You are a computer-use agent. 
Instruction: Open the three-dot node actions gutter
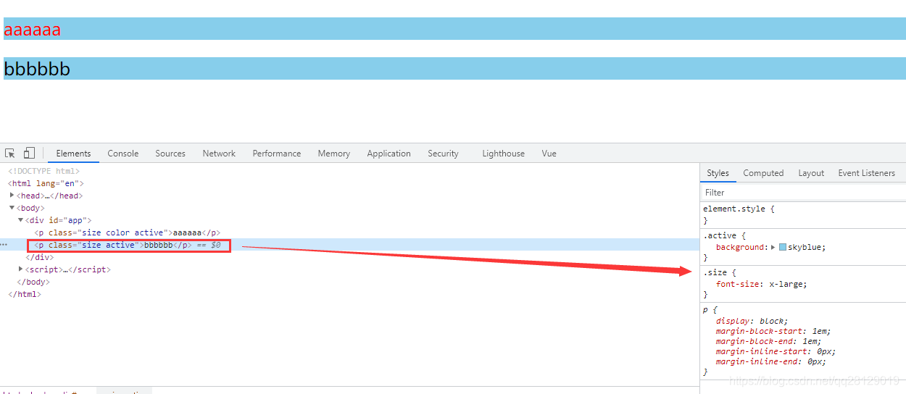tap(4, 245)
